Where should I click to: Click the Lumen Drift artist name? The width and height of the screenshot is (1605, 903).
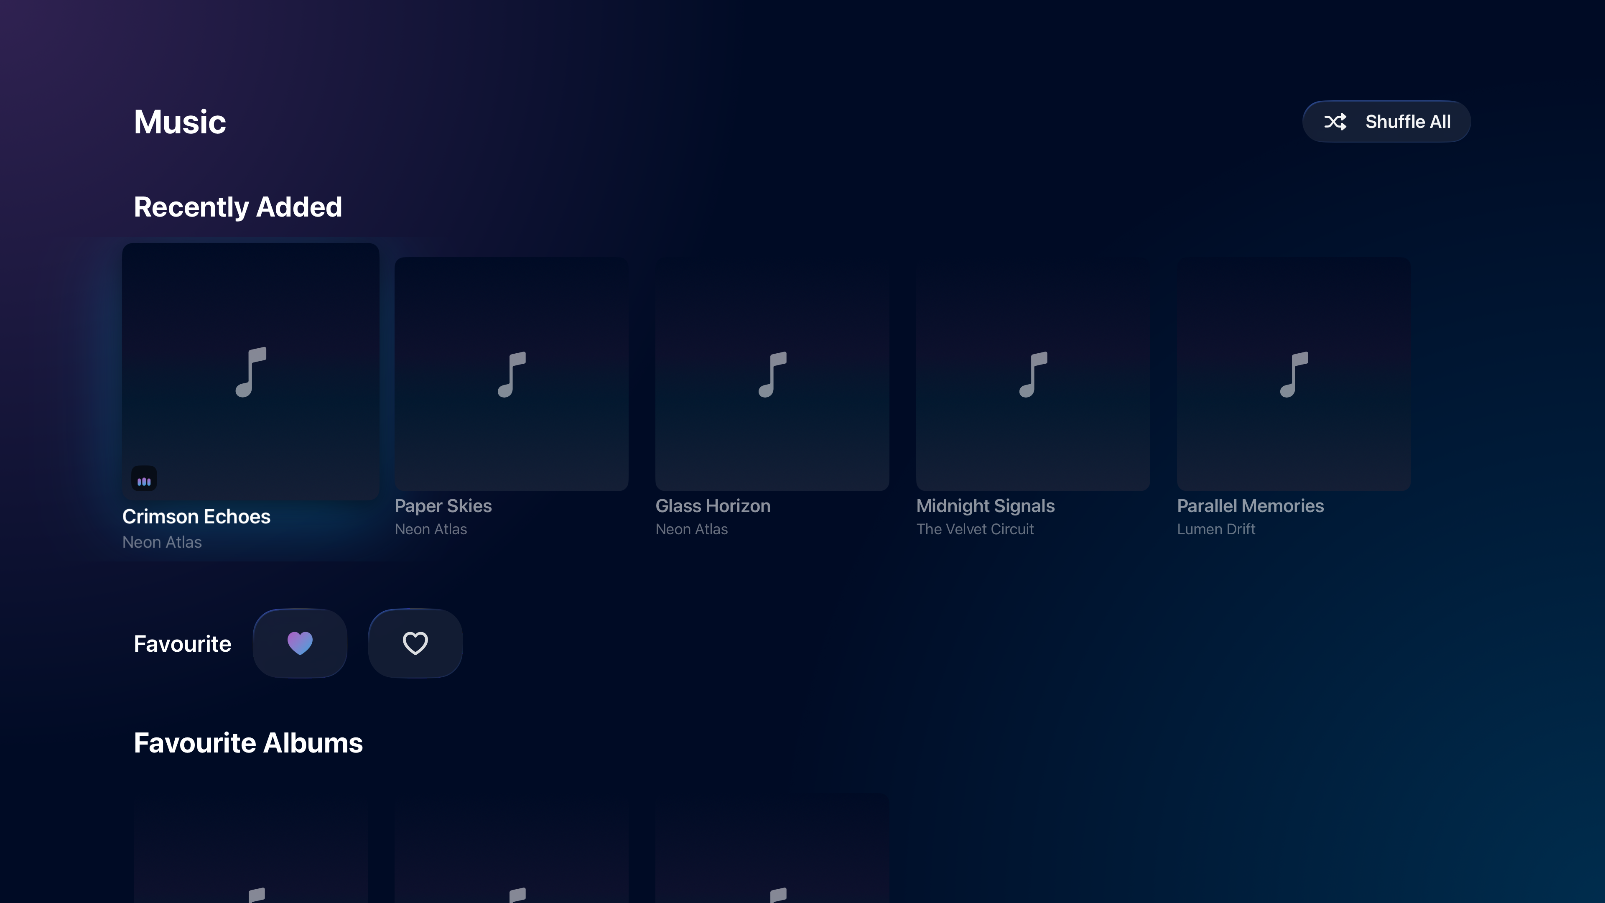click(1215, 529)
